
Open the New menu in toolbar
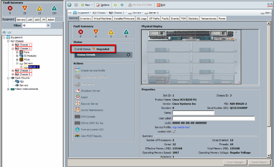click(x=87, y=5)
